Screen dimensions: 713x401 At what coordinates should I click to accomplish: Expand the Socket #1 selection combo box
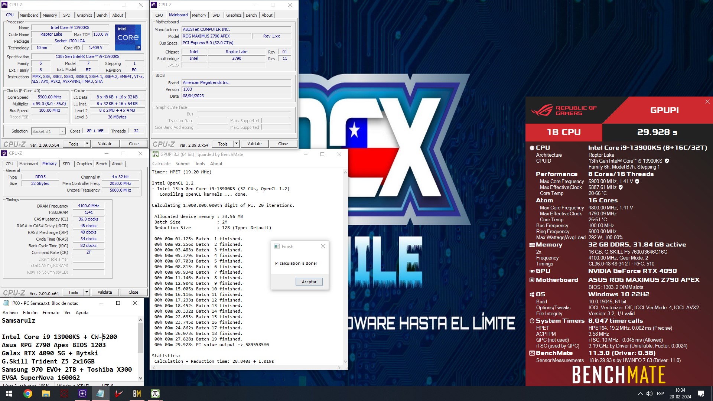coord(62,131)
